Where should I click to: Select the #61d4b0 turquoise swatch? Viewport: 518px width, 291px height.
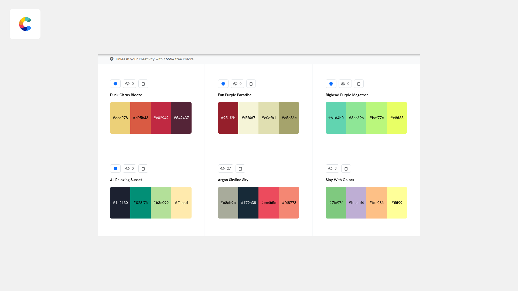(x=336, y=118)
